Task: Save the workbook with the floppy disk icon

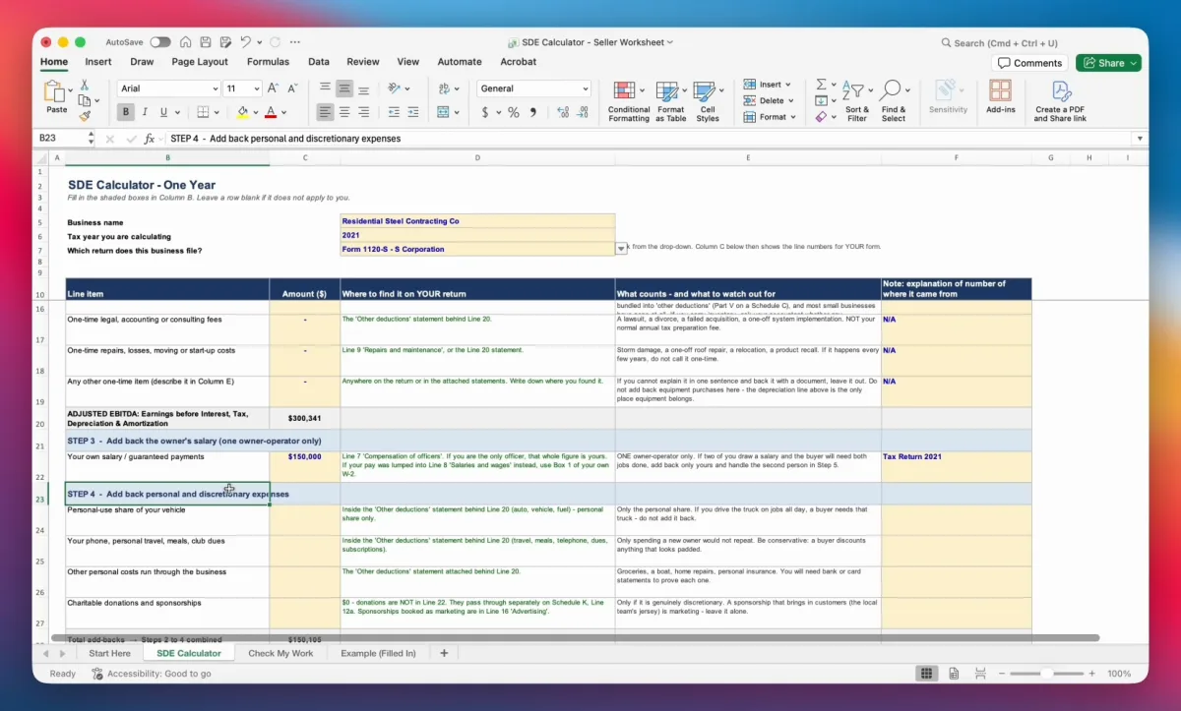Action: coord(205,42)
